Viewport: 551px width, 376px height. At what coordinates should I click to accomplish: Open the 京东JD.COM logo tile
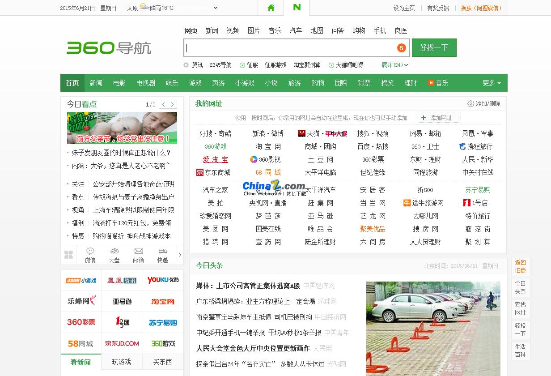coord(122,343)
